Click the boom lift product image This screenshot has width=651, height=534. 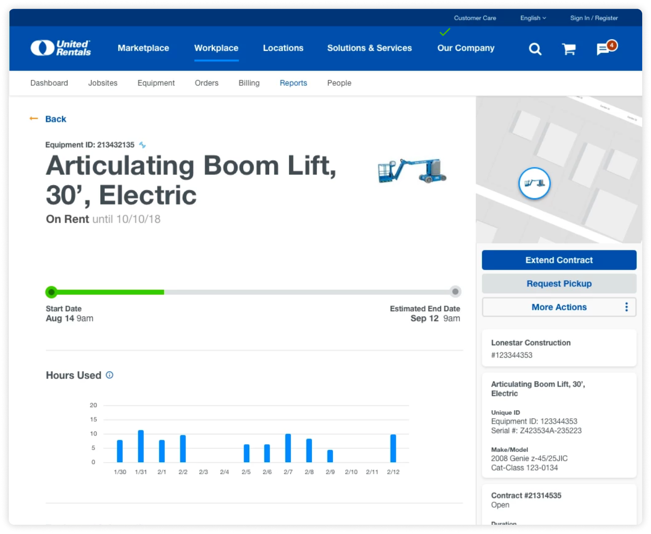tap(412, 171)
